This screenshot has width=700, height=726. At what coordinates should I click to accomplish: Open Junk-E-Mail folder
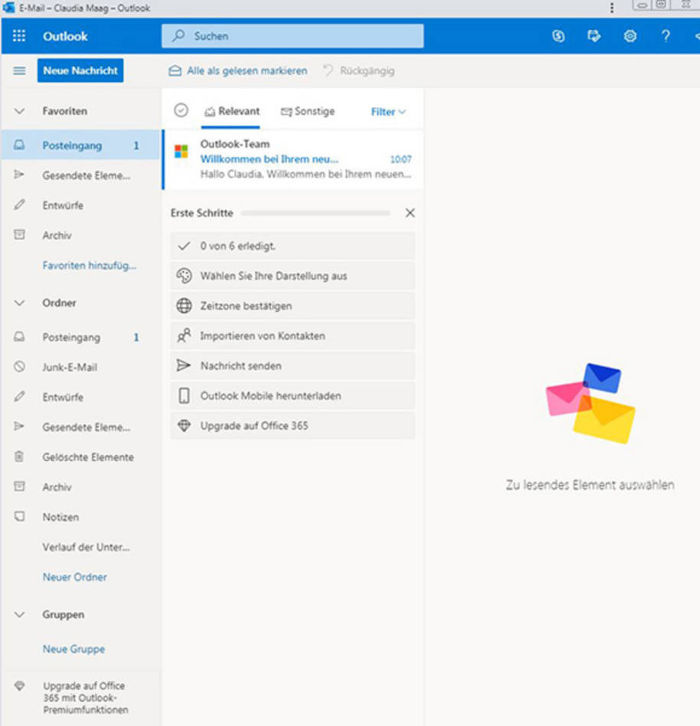(x=70, y=367)
